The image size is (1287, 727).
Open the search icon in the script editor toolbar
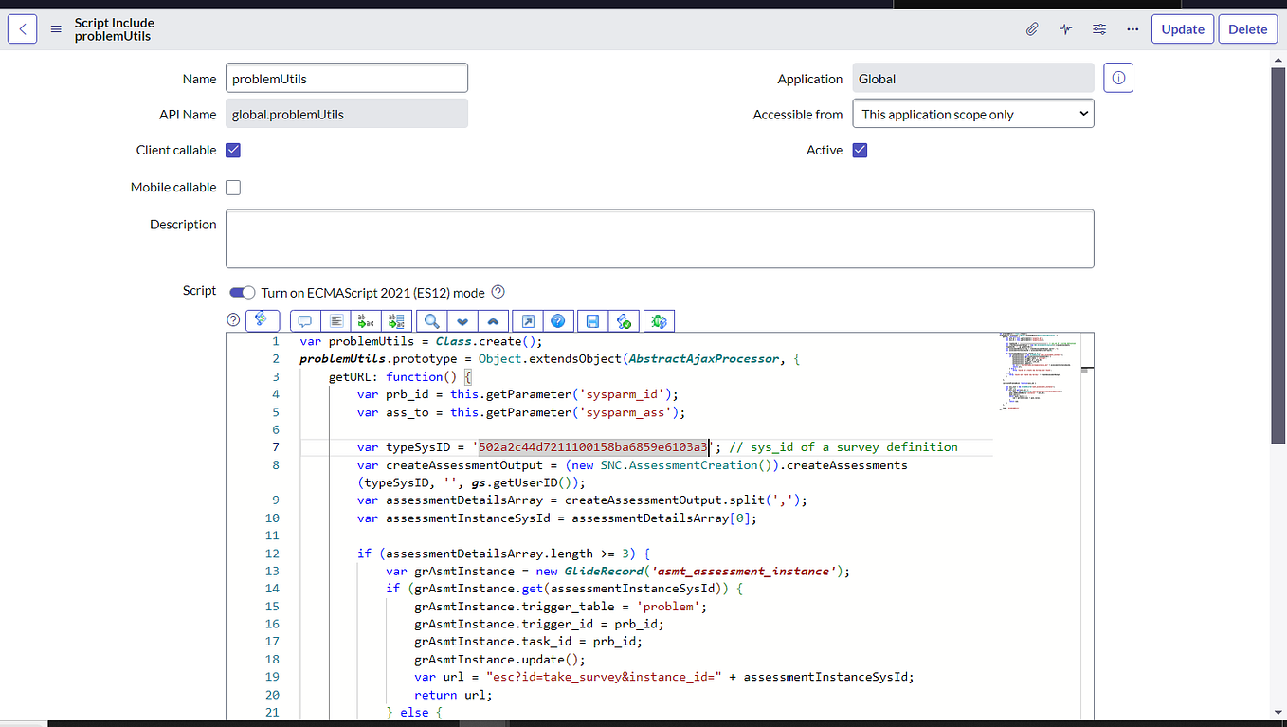(431, 320)
